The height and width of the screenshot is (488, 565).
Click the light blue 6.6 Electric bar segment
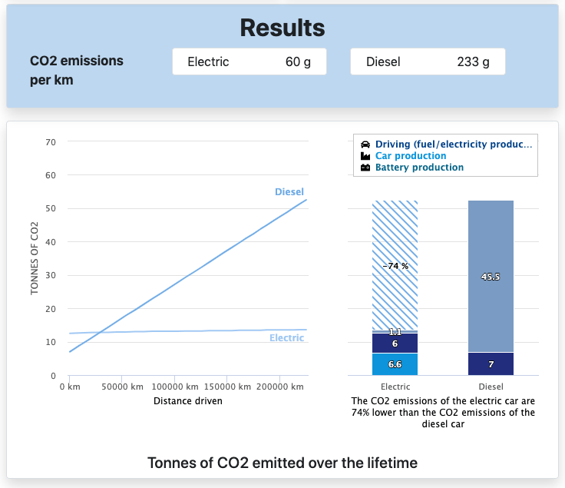pos(395,364)
